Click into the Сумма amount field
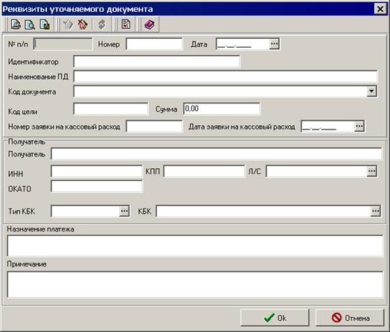Viewport: 390px width, 332px height. tap(222, 109)
